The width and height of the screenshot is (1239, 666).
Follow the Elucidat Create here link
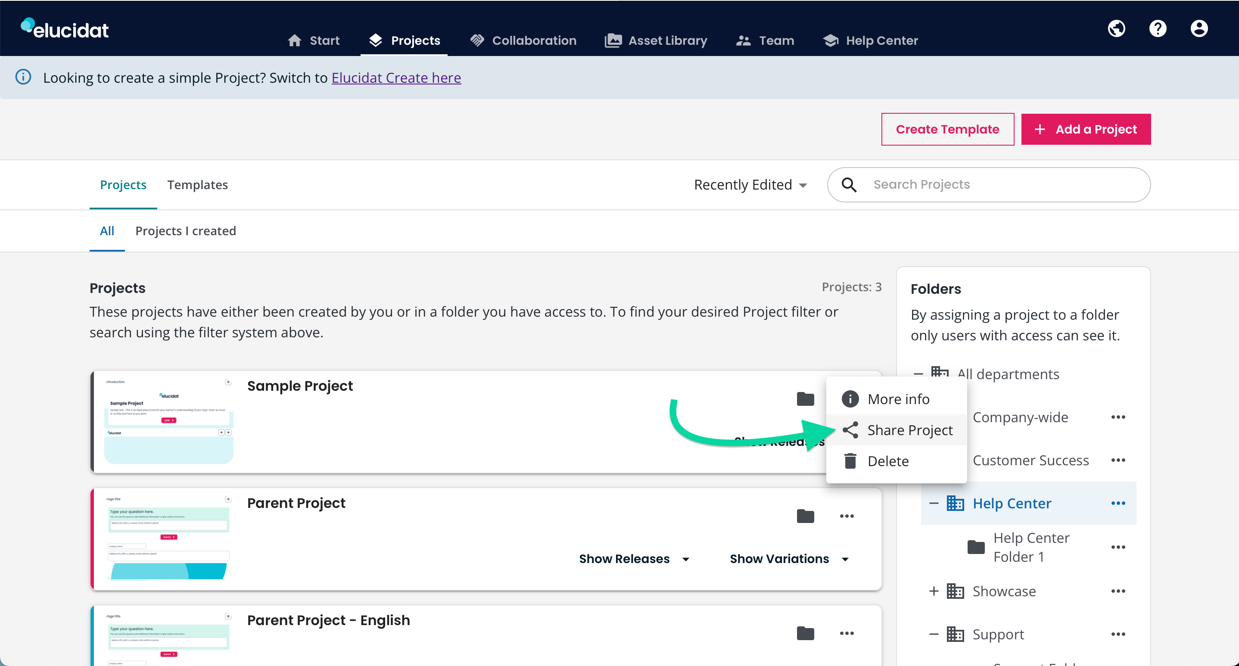point(396,78)
